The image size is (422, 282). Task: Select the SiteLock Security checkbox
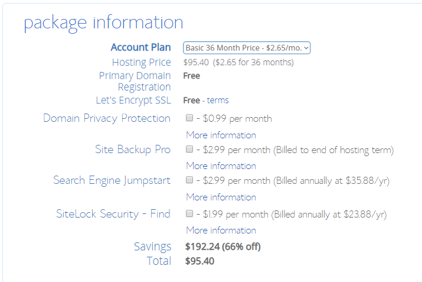(189, 213)
